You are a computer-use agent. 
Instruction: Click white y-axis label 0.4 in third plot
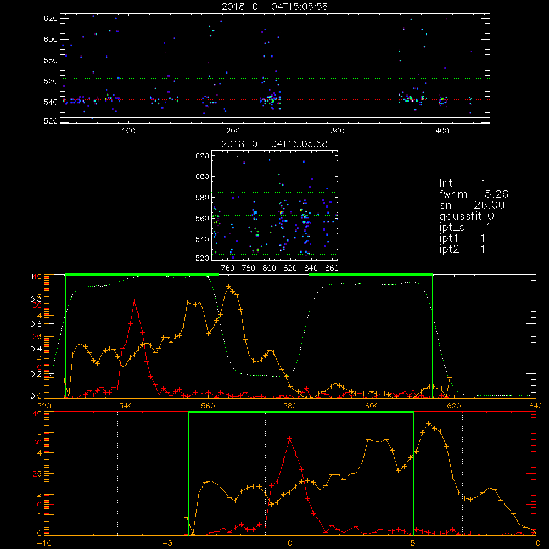coord(36,349)
